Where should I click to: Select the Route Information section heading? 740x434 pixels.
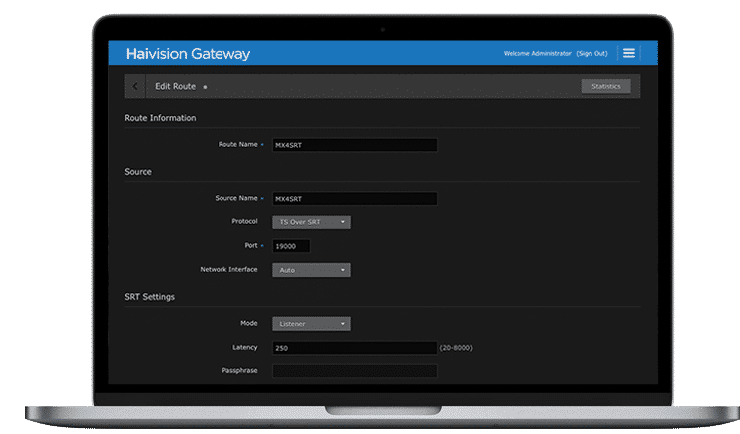[x=160, y=118]
